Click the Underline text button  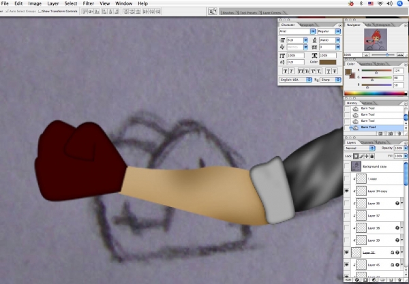[329, 71]
